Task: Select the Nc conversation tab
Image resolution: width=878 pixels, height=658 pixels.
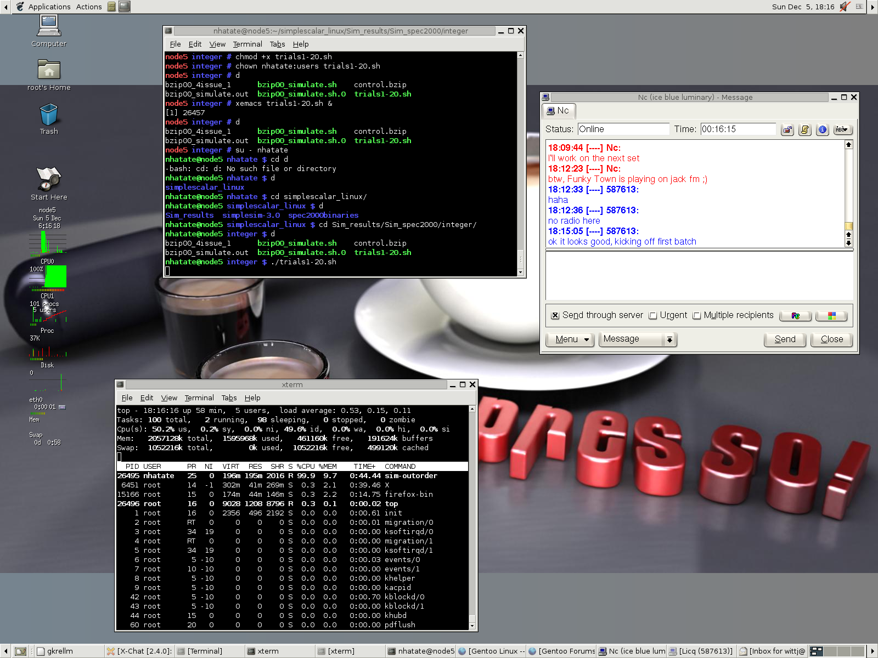Action: [558, 111]
